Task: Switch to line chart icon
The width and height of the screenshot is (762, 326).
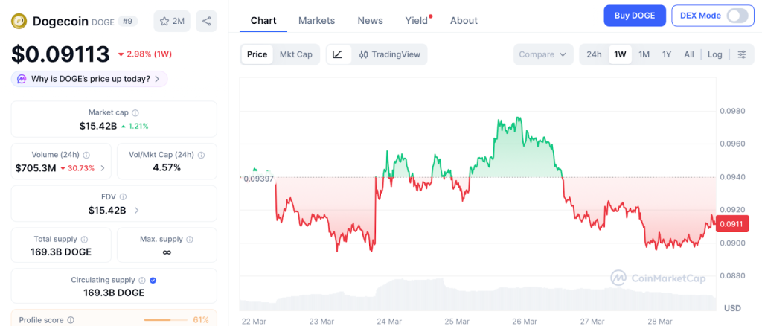Action: [337, 54]
